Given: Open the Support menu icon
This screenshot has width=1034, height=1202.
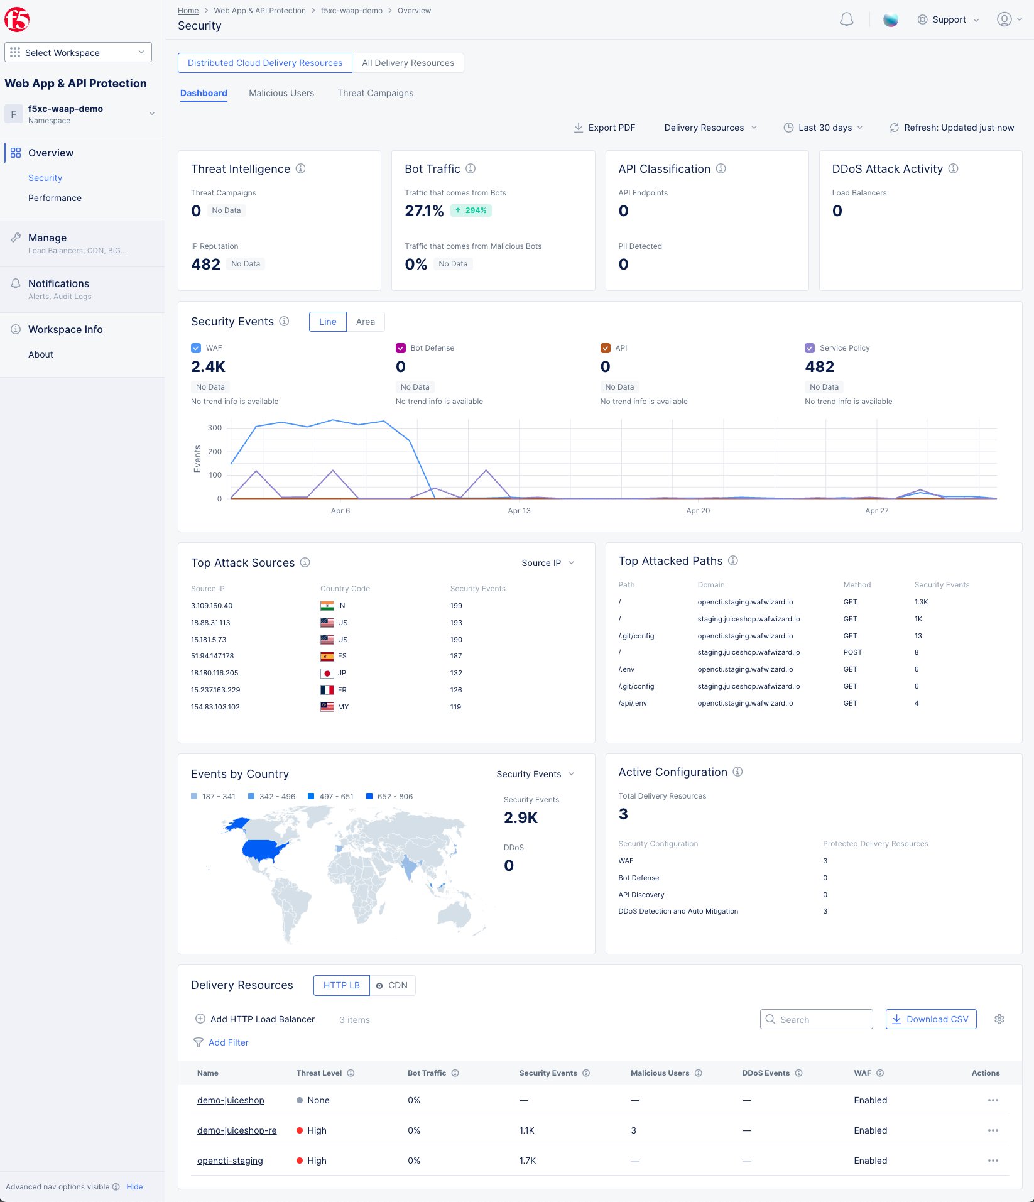Looking at the screenshot, I should click(922, 19).
